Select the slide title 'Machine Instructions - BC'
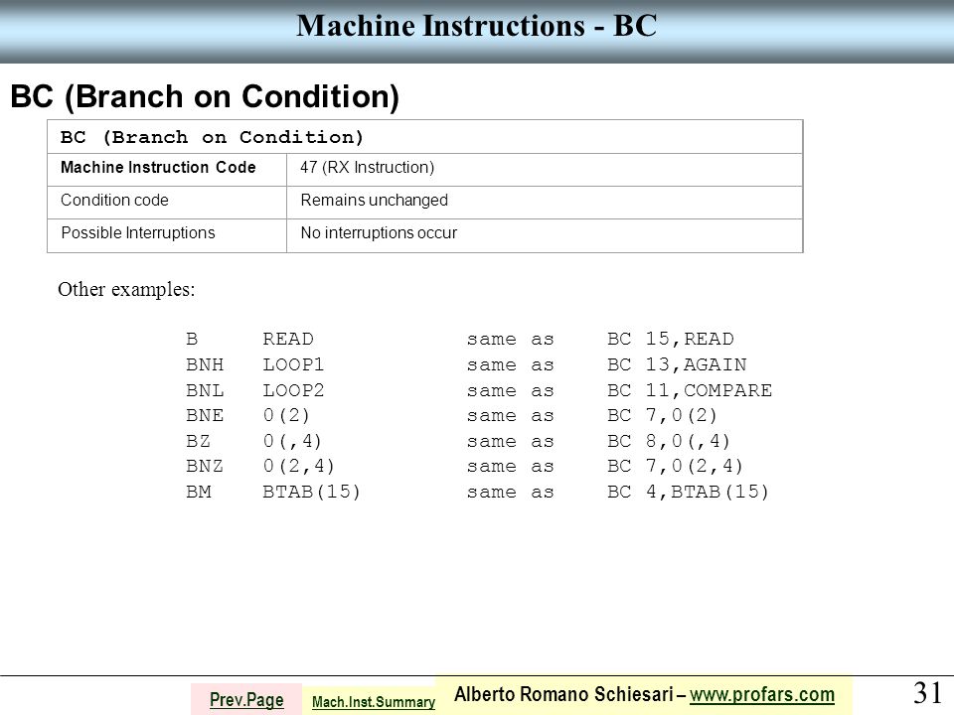 click(x=476, y=26)
